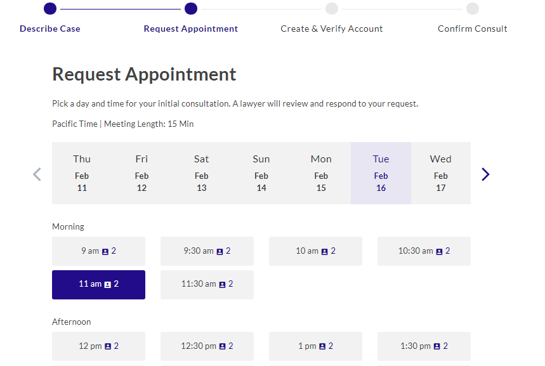Select Sat Feb 13 date
This screenshot has width=545, height=366.
point(202,173)
